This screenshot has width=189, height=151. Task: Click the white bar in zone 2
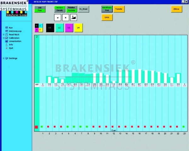(49, 80)
